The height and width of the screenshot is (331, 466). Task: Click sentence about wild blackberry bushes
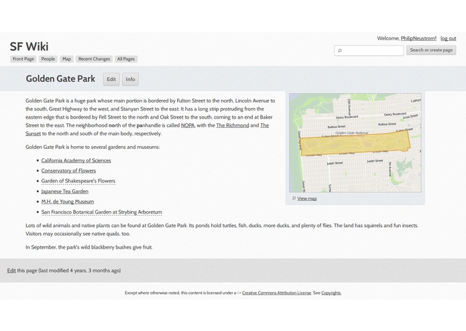point(89,247)
